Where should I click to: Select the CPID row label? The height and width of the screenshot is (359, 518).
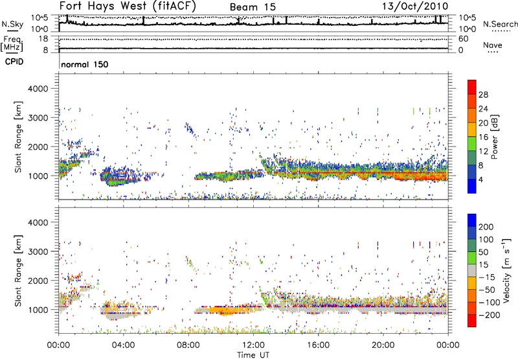click(14, 62)
